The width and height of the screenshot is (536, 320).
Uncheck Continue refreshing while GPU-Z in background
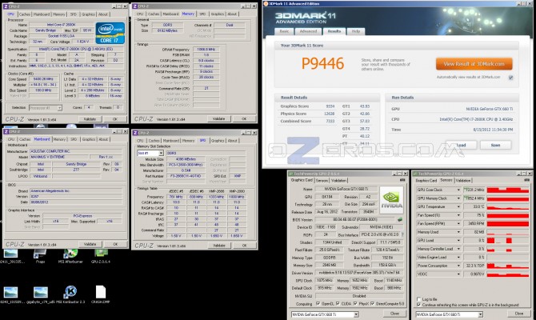pos(418,305)
